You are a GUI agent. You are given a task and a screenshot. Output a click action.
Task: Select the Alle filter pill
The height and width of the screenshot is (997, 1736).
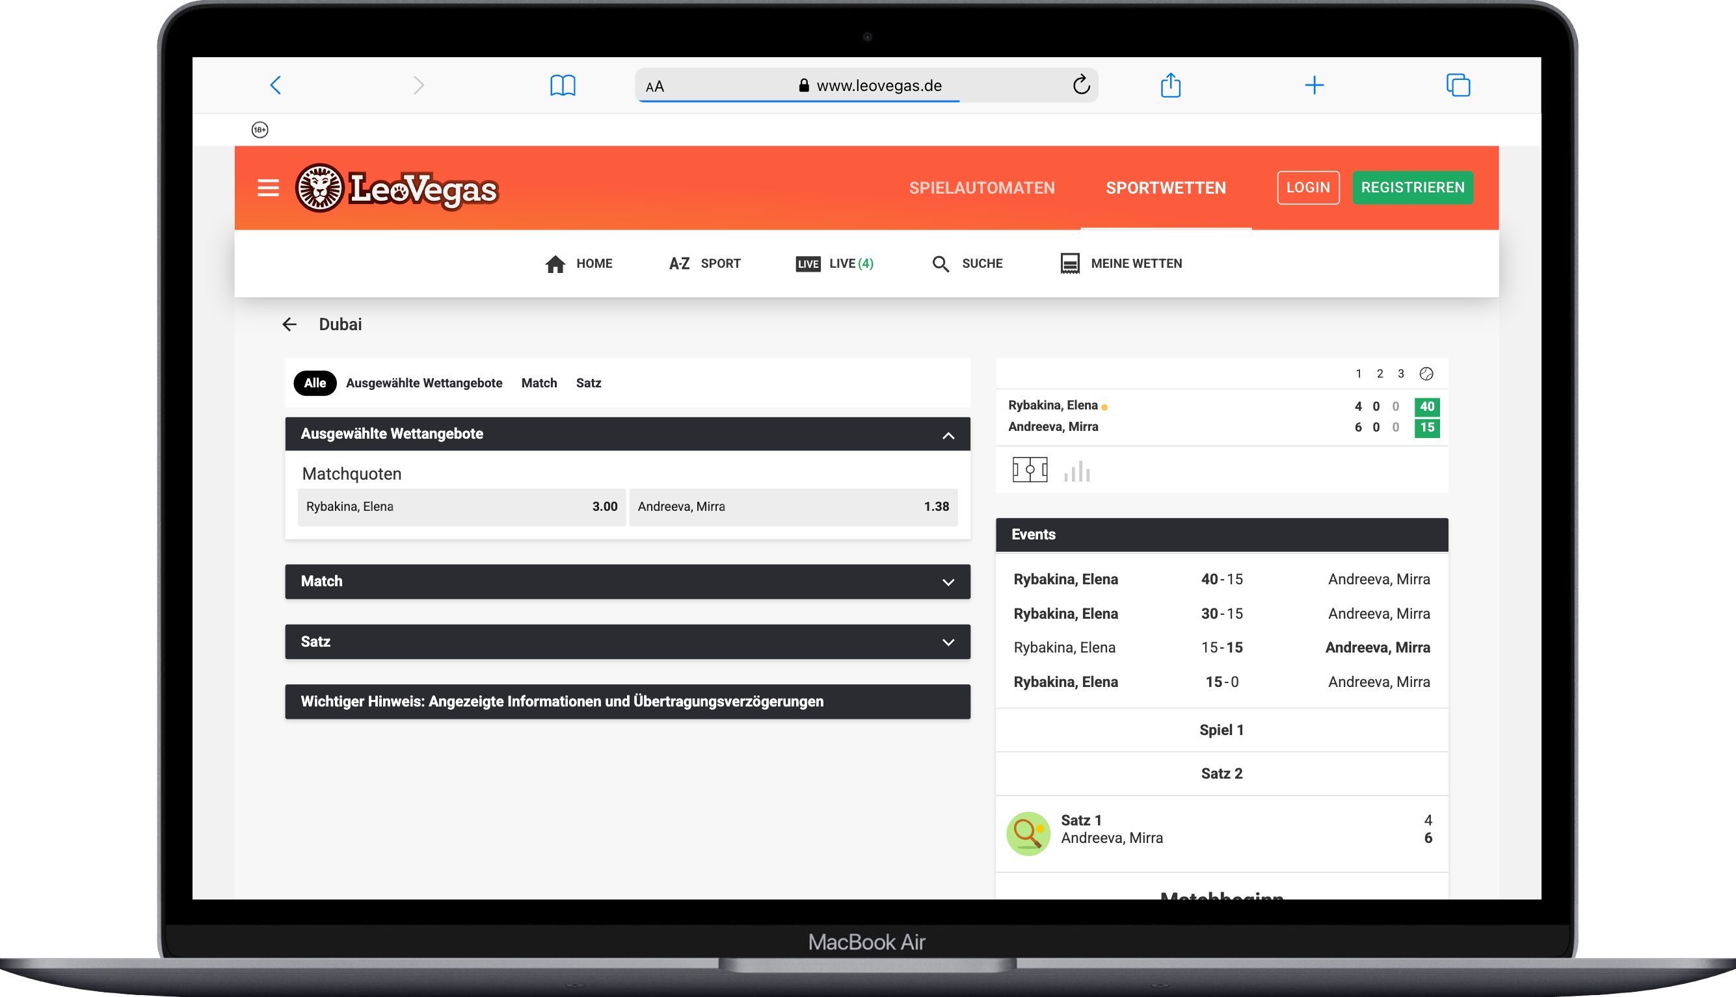(x=314, y=383)
